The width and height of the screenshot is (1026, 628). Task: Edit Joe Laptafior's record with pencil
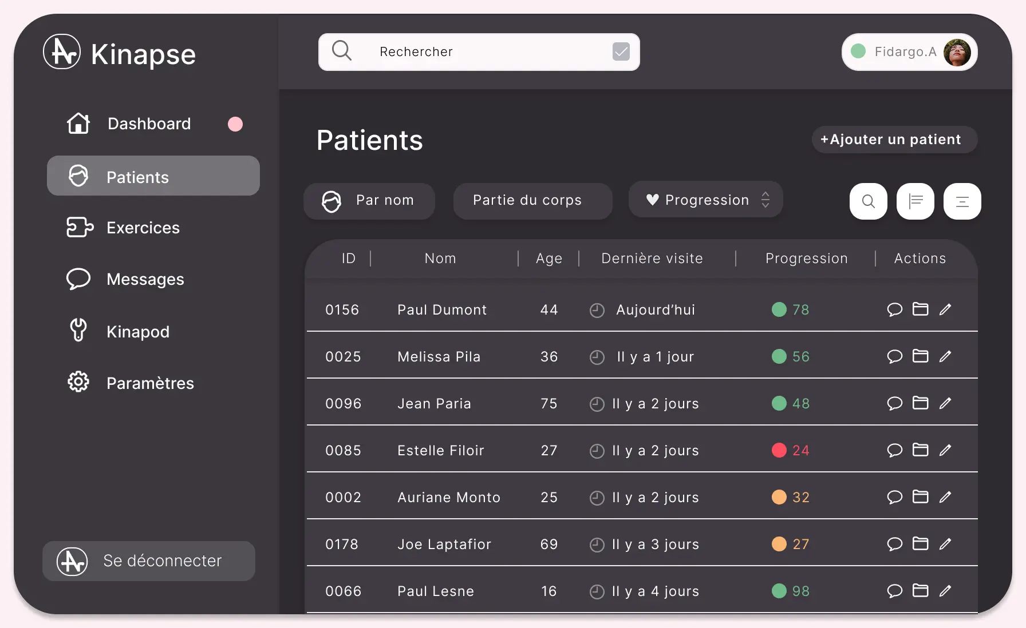(x=945, y=544)
